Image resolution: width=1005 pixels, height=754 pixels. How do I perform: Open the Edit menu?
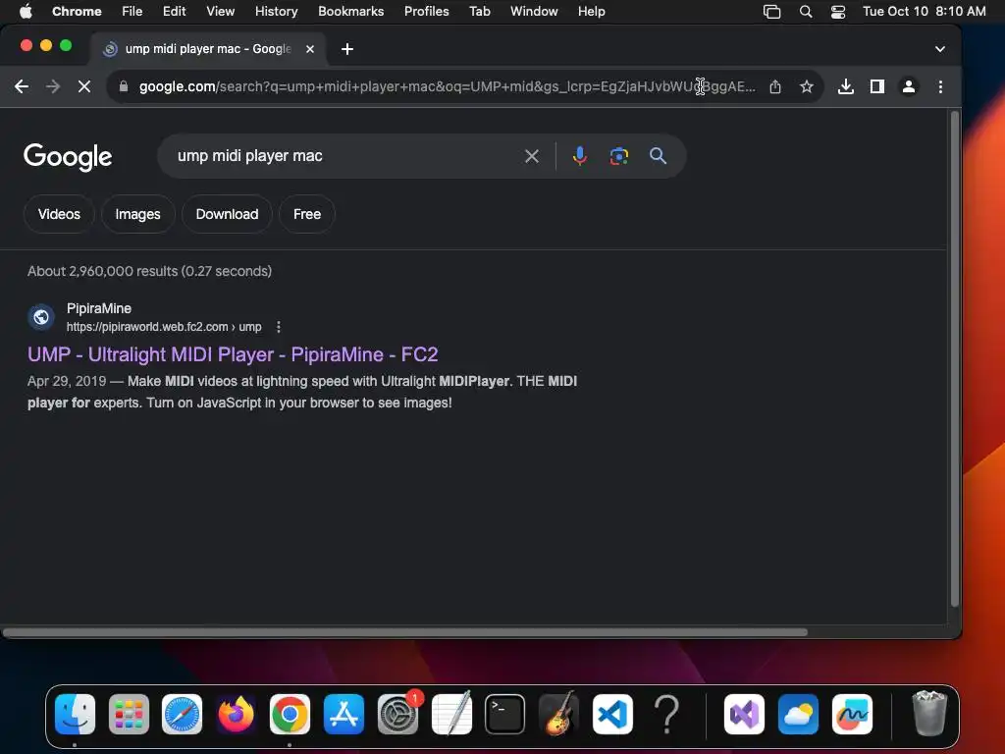[174, 11]
